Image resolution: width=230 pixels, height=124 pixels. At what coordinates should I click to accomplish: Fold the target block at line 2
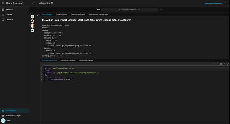[43, 71]
